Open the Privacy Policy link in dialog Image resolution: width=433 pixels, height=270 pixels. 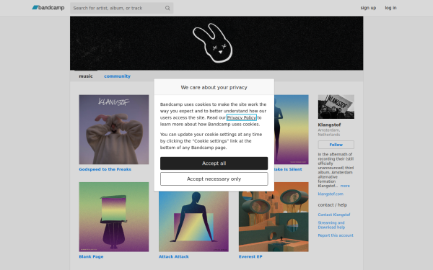(x=242, y=117)
